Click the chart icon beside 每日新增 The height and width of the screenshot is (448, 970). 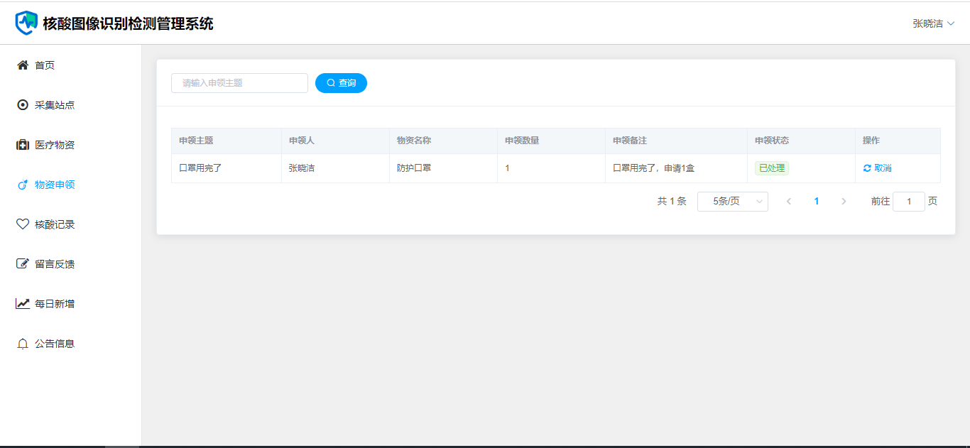click(23, 304)
